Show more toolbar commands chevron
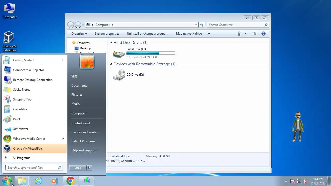The height and width of the screenshot is (186, 331). coord(209,34)
